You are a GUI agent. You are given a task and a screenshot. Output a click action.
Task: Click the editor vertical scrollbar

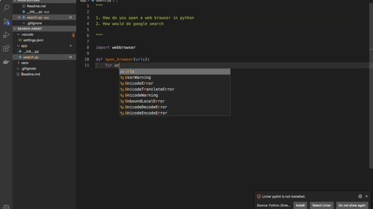(x=371, y=85)
